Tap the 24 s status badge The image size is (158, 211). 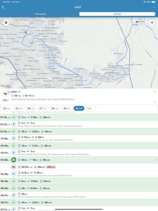[5, 100]
